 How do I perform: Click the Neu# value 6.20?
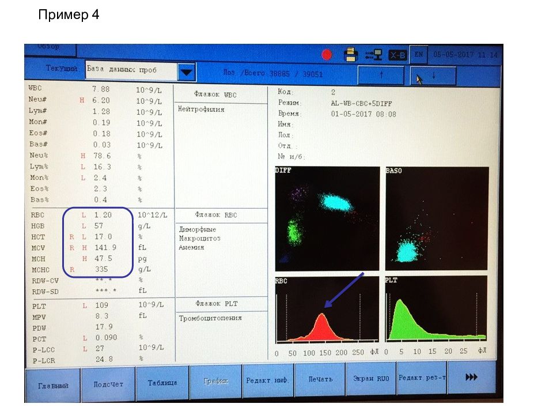101,100
